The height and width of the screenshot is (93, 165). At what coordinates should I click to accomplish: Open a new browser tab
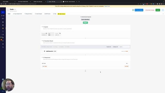(x=79, y=2)
